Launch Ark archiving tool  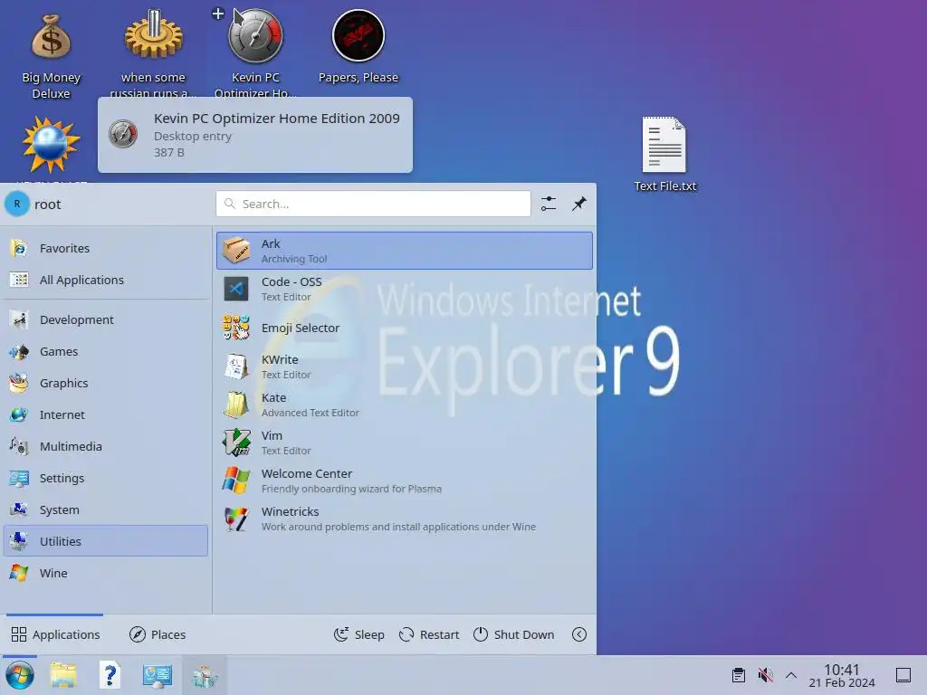tap(405, 251)
